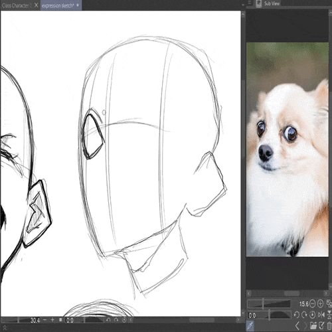Close the Class Character document tab
Image resolution: width=332 pixels, height=332 pixels.
(x=36, y=5)
